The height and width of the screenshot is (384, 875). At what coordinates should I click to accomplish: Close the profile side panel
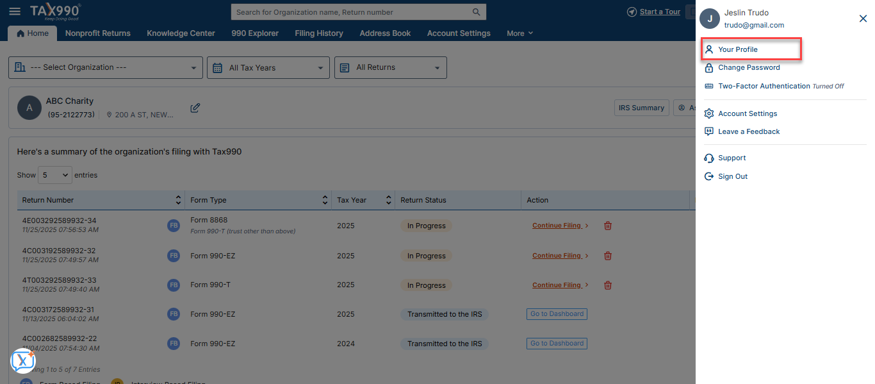pos(863,19)
